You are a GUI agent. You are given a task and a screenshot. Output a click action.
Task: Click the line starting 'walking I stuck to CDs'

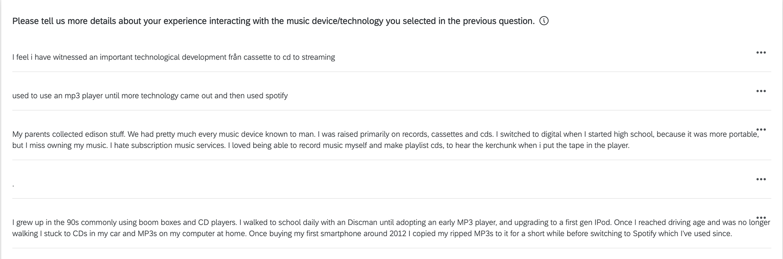[x=372, y=233]
